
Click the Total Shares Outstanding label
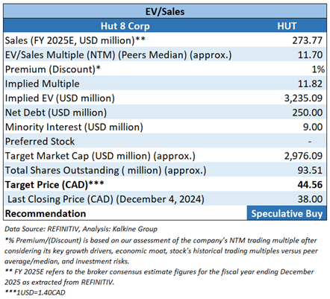click(x=105, y=170)
